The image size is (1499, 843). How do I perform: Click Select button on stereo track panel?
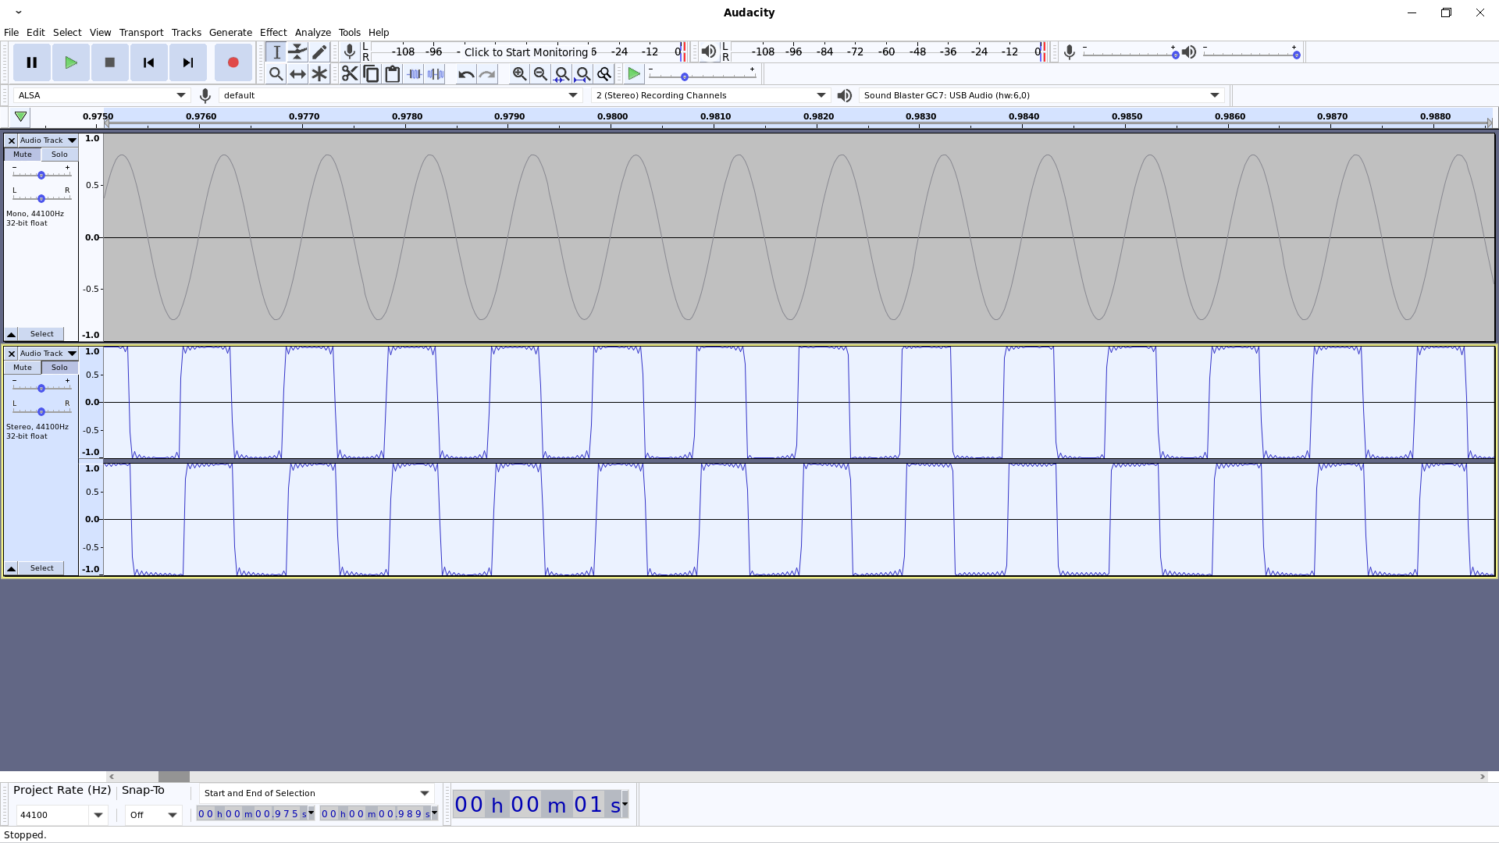(x=42, y=568)
